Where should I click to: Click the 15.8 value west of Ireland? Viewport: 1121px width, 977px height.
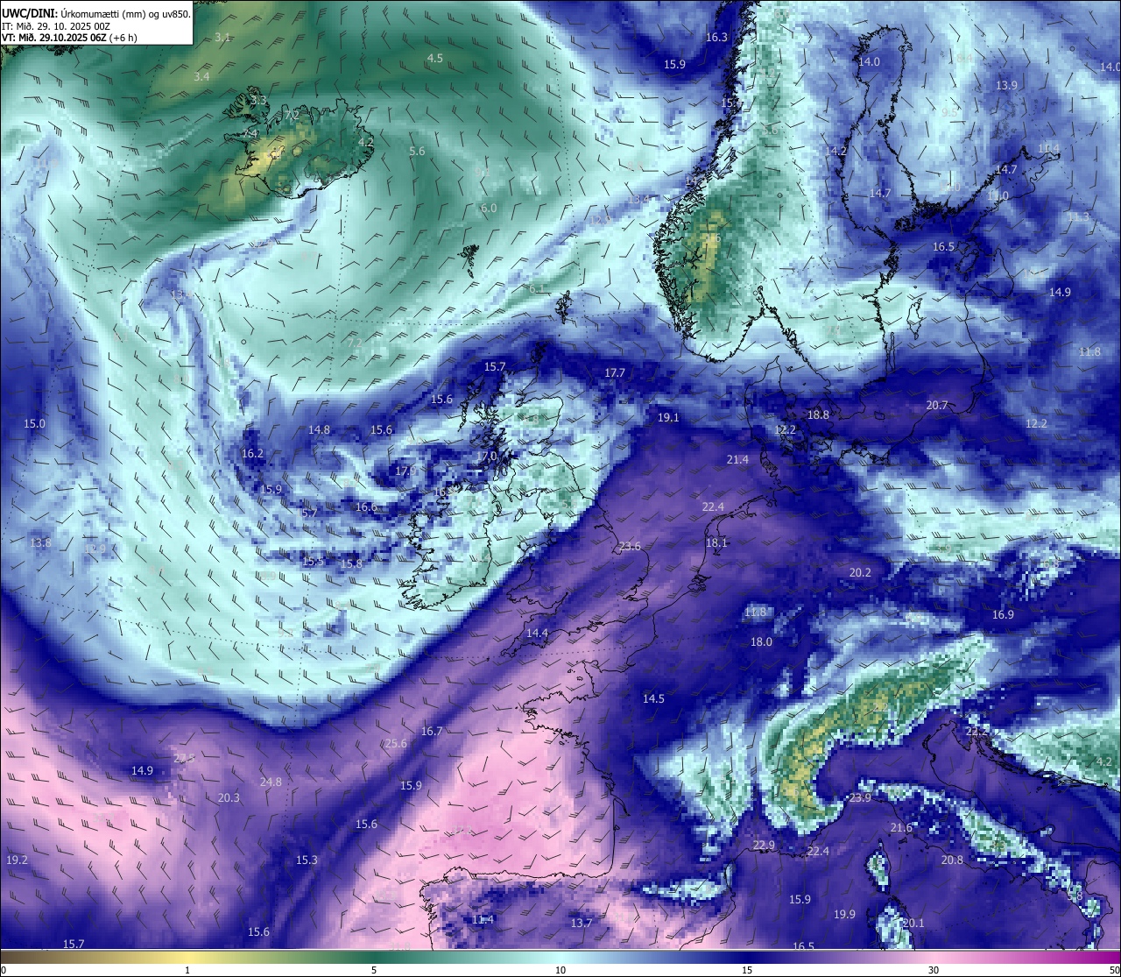tap(351, 564)
